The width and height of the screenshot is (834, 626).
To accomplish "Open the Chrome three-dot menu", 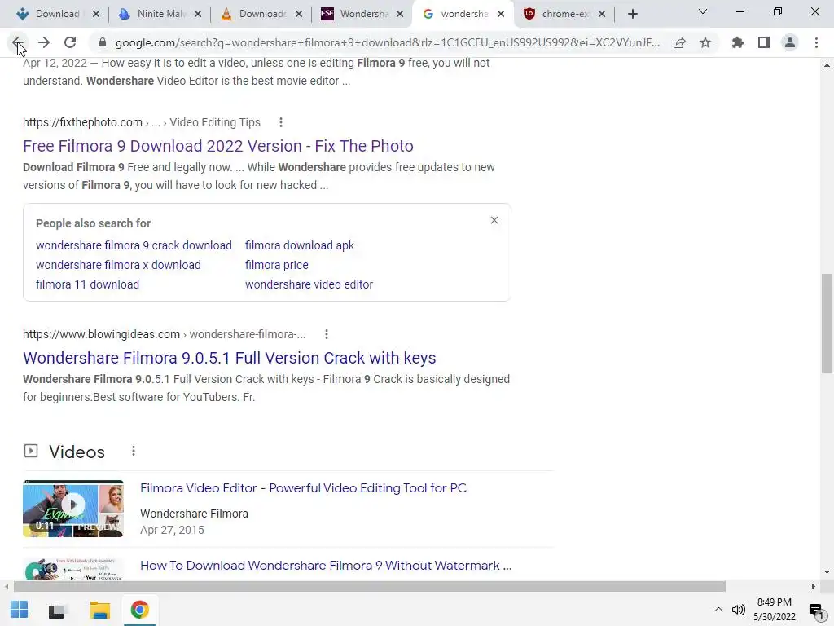I will 816,42.
